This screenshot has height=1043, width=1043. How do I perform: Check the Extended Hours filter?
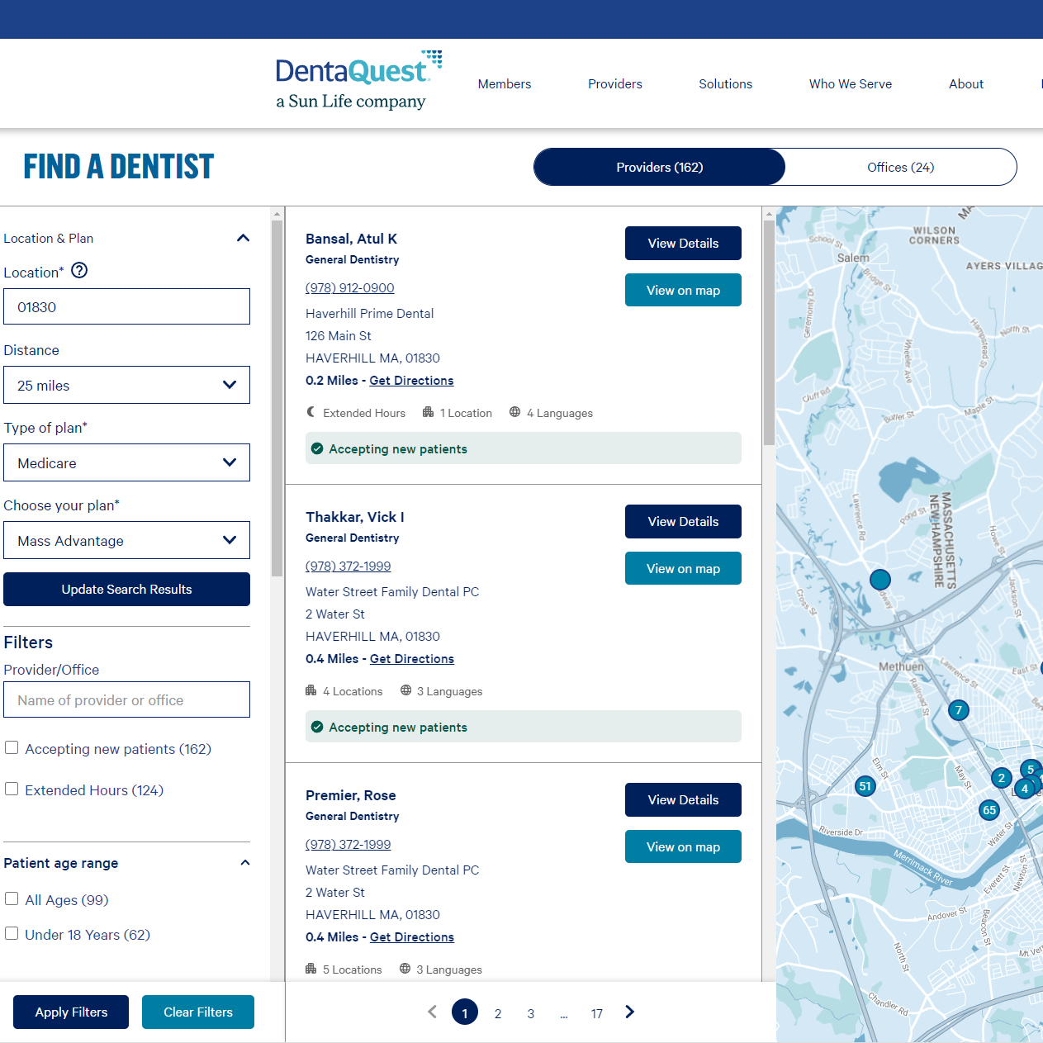[12, 789]
